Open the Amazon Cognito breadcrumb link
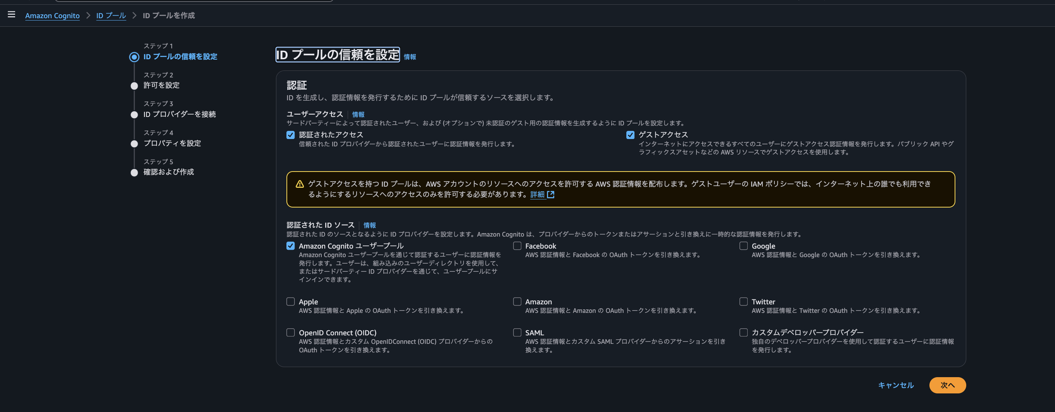This screenshot has width=1055, height=412. pos(52,15)
